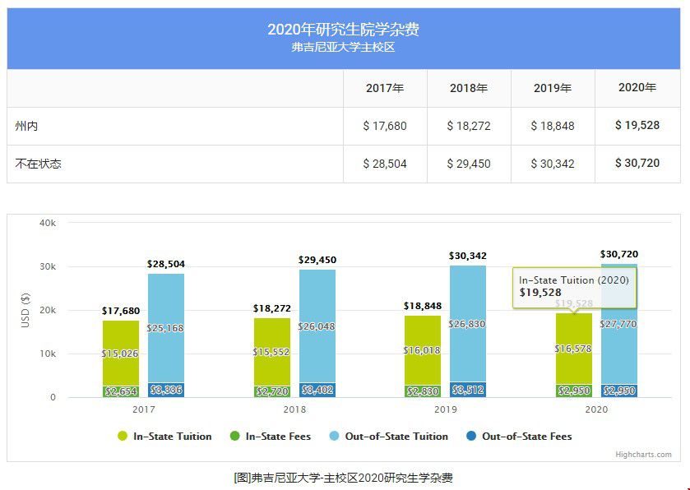690x490 pixels.
Task: Click the 2017 In-State Fees segment $2,654
Action: 121,391
